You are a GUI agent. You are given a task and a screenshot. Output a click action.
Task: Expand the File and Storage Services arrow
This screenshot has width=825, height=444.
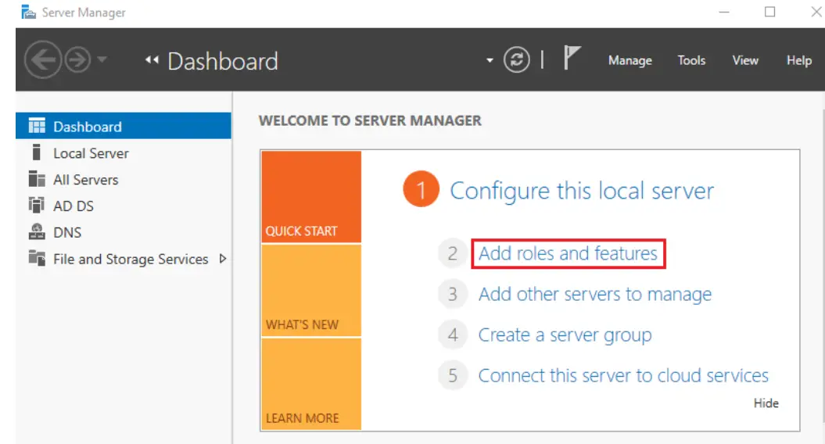[x=223, y=258]
